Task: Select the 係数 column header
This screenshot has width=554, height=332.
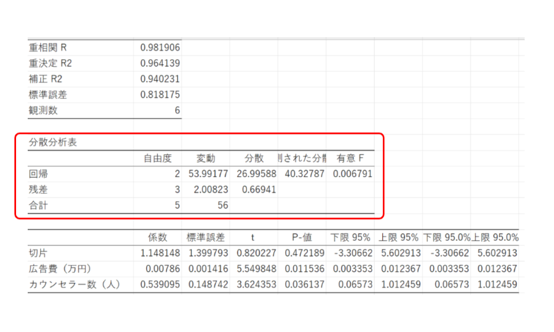Action: tap(157, 237)
